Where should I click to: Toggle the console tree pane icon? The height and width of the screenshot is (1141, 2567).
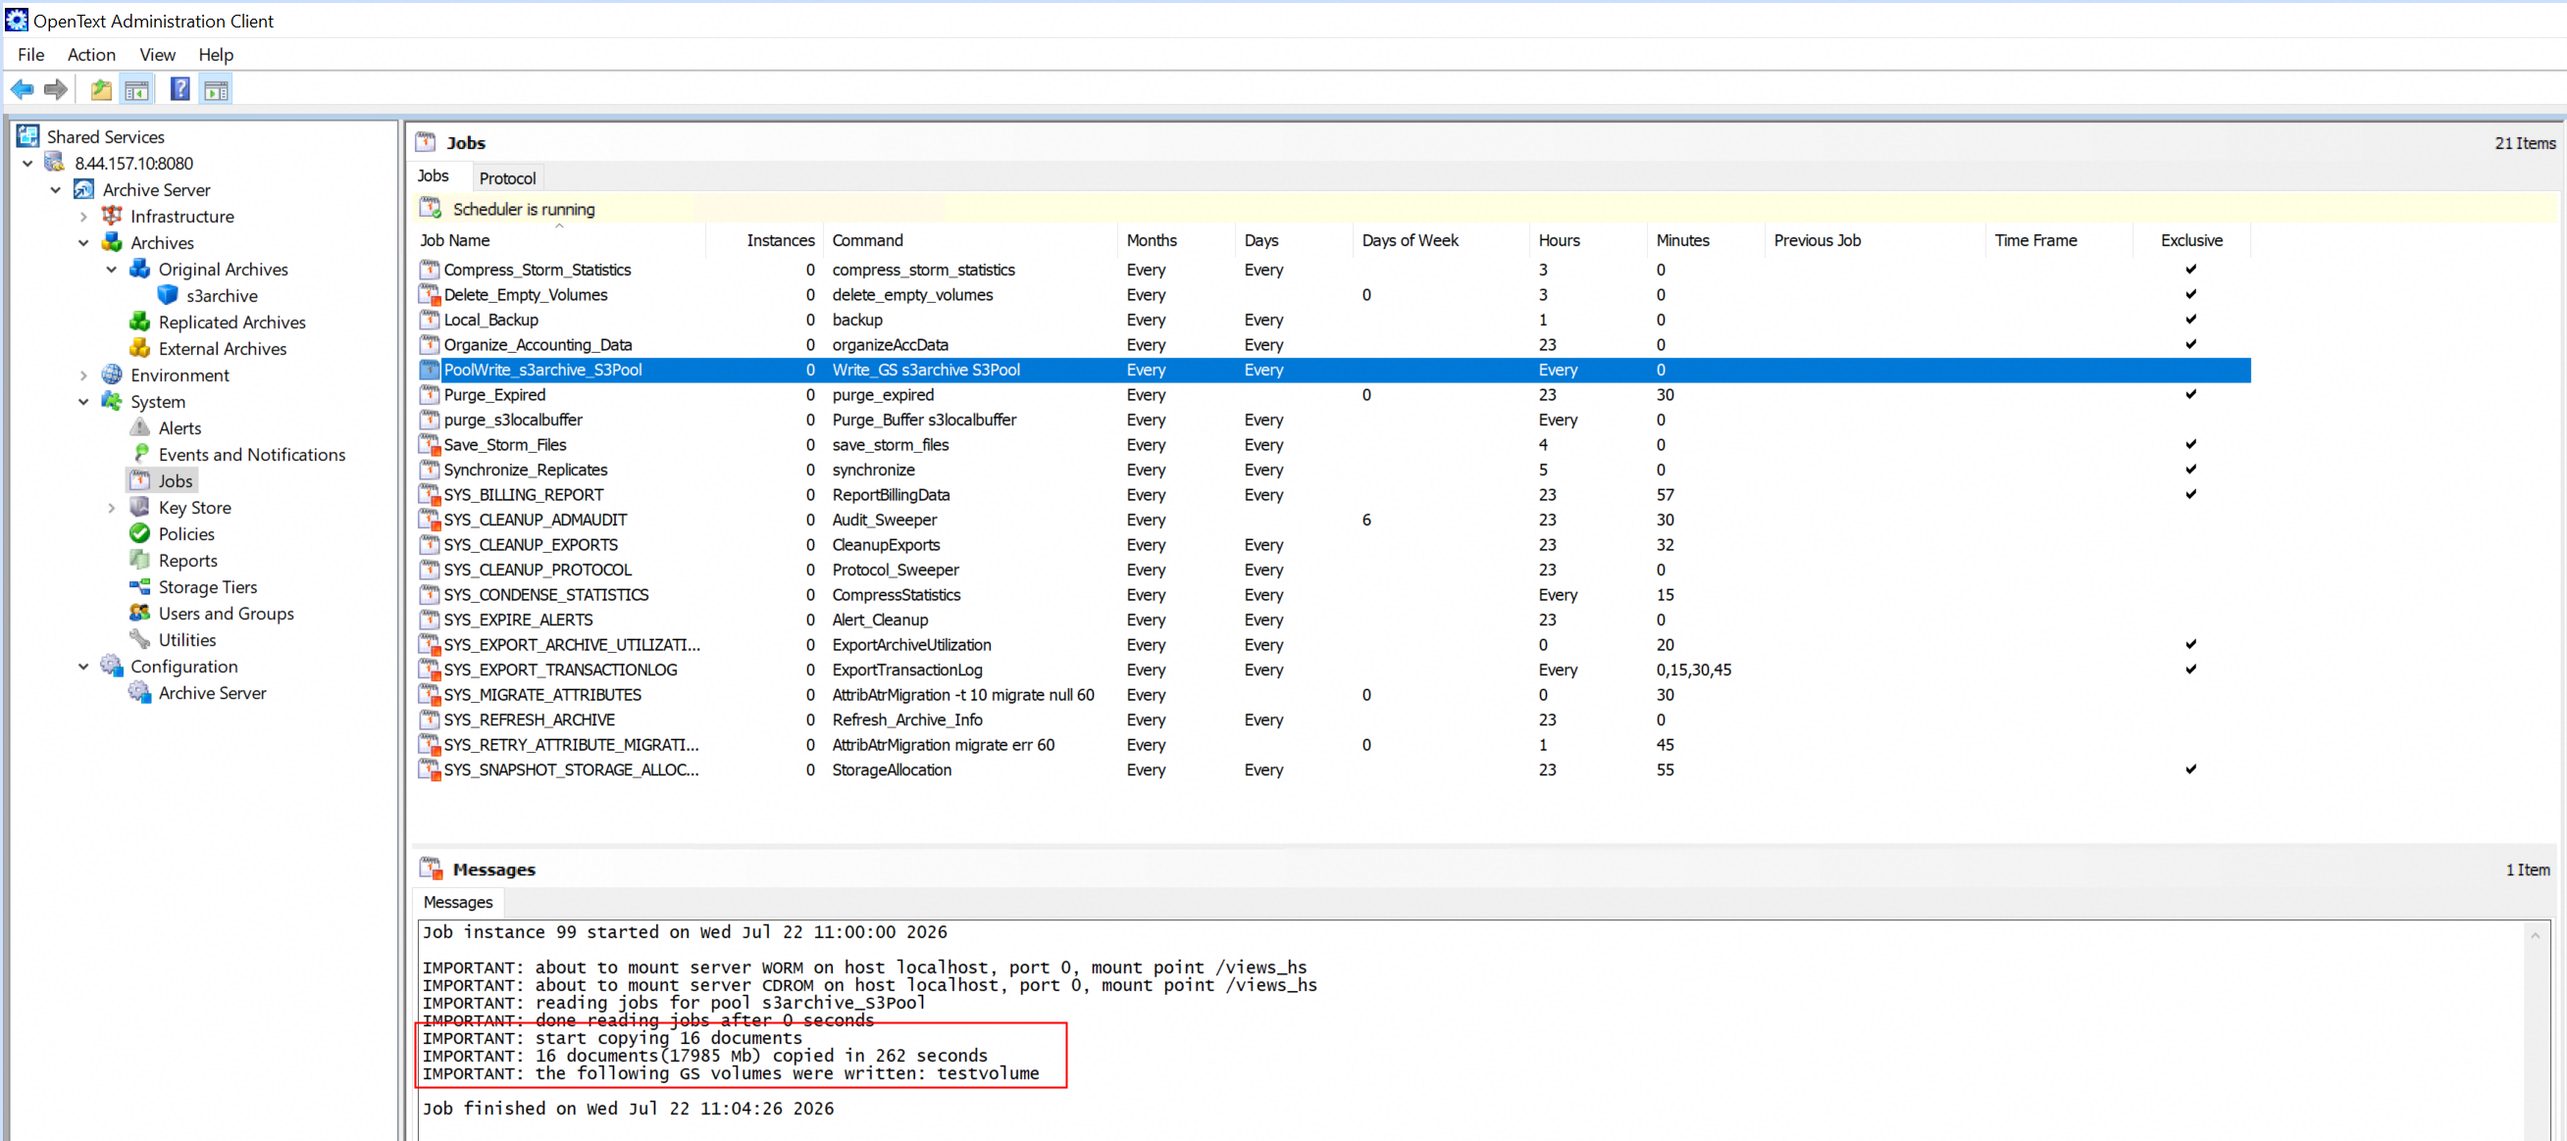click(136, 89)
